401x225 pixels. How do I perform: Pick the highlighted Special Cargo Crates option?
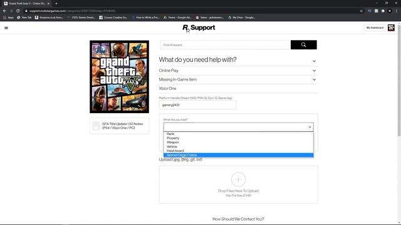coord(238,155)
